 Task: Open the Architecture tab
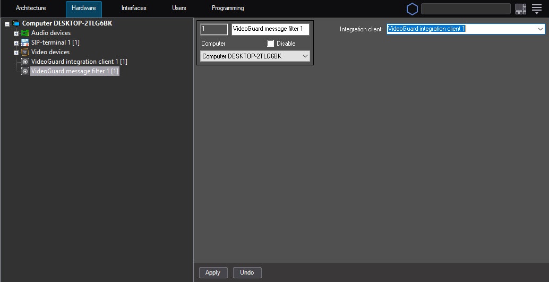[x=31, y=8]
